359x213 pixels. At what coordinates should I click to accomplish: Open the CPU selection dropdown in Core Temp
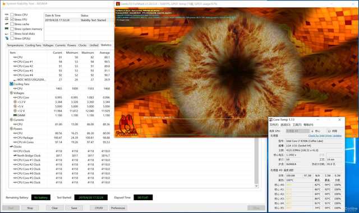298,131
